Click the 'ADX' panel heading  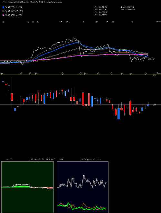[x=61, y=159]
